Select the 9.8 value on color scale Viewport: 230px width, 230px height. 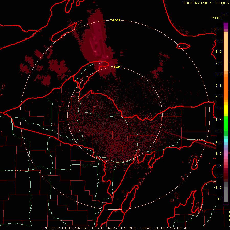click(218, 29)
